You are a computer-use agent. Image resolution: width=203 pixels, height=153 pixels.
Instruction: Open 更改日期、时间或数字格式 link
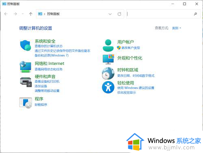(x=136, y=75)
